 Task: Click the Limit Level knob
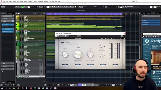pyautogui.click(x=65, y=54)
